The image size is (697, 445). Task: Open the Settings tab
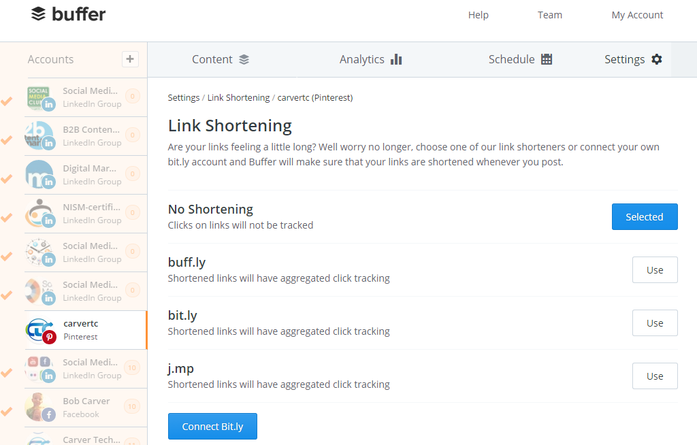tap(633, 60)
